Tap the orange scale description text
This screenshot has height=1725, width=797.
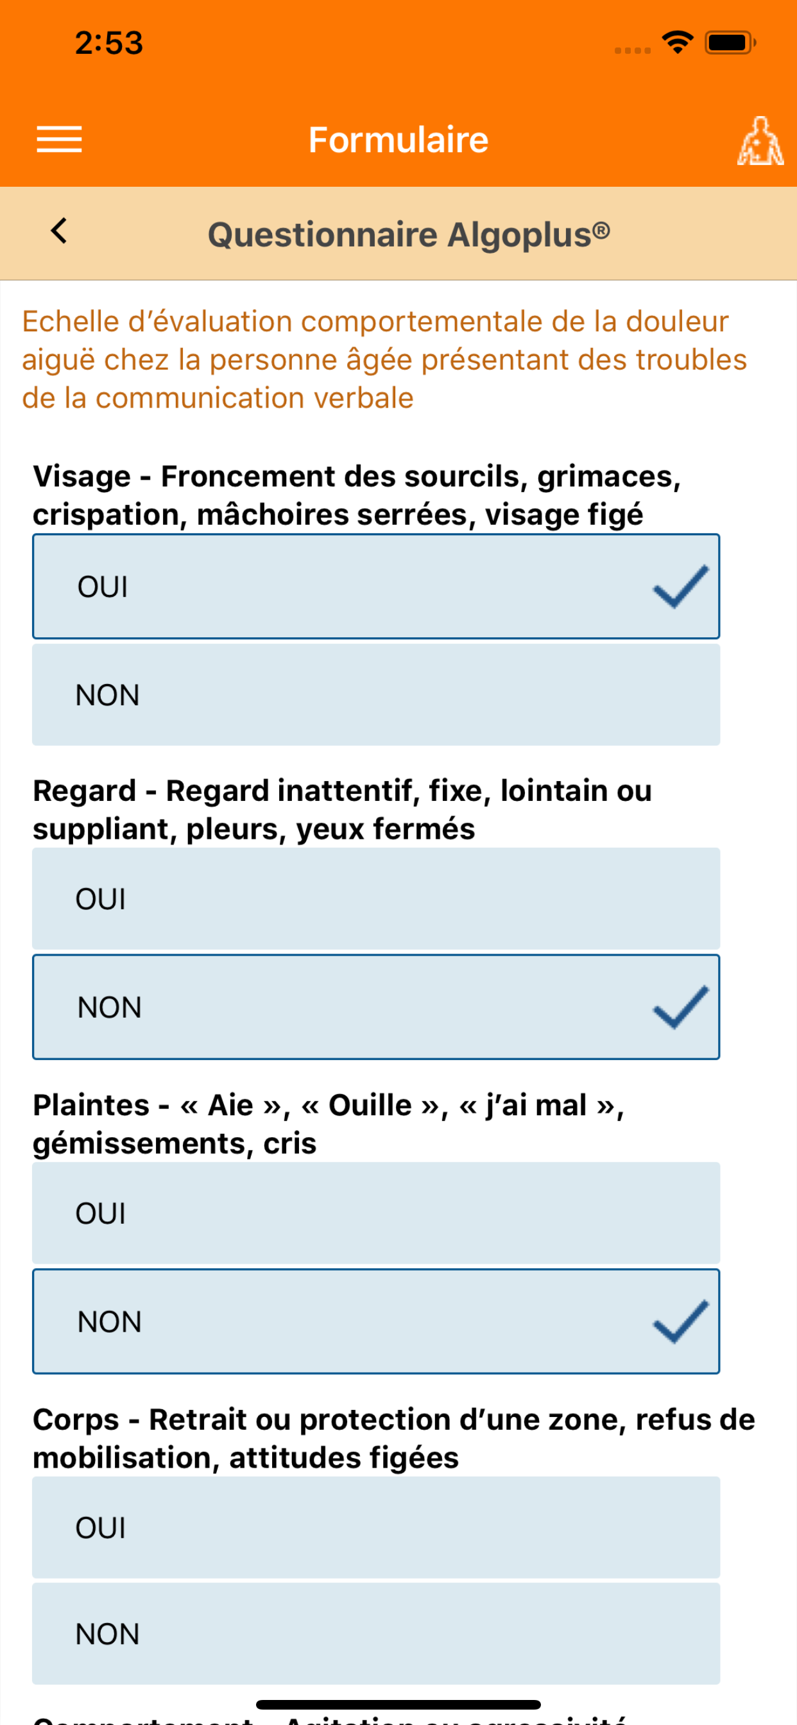coord(384,359)
